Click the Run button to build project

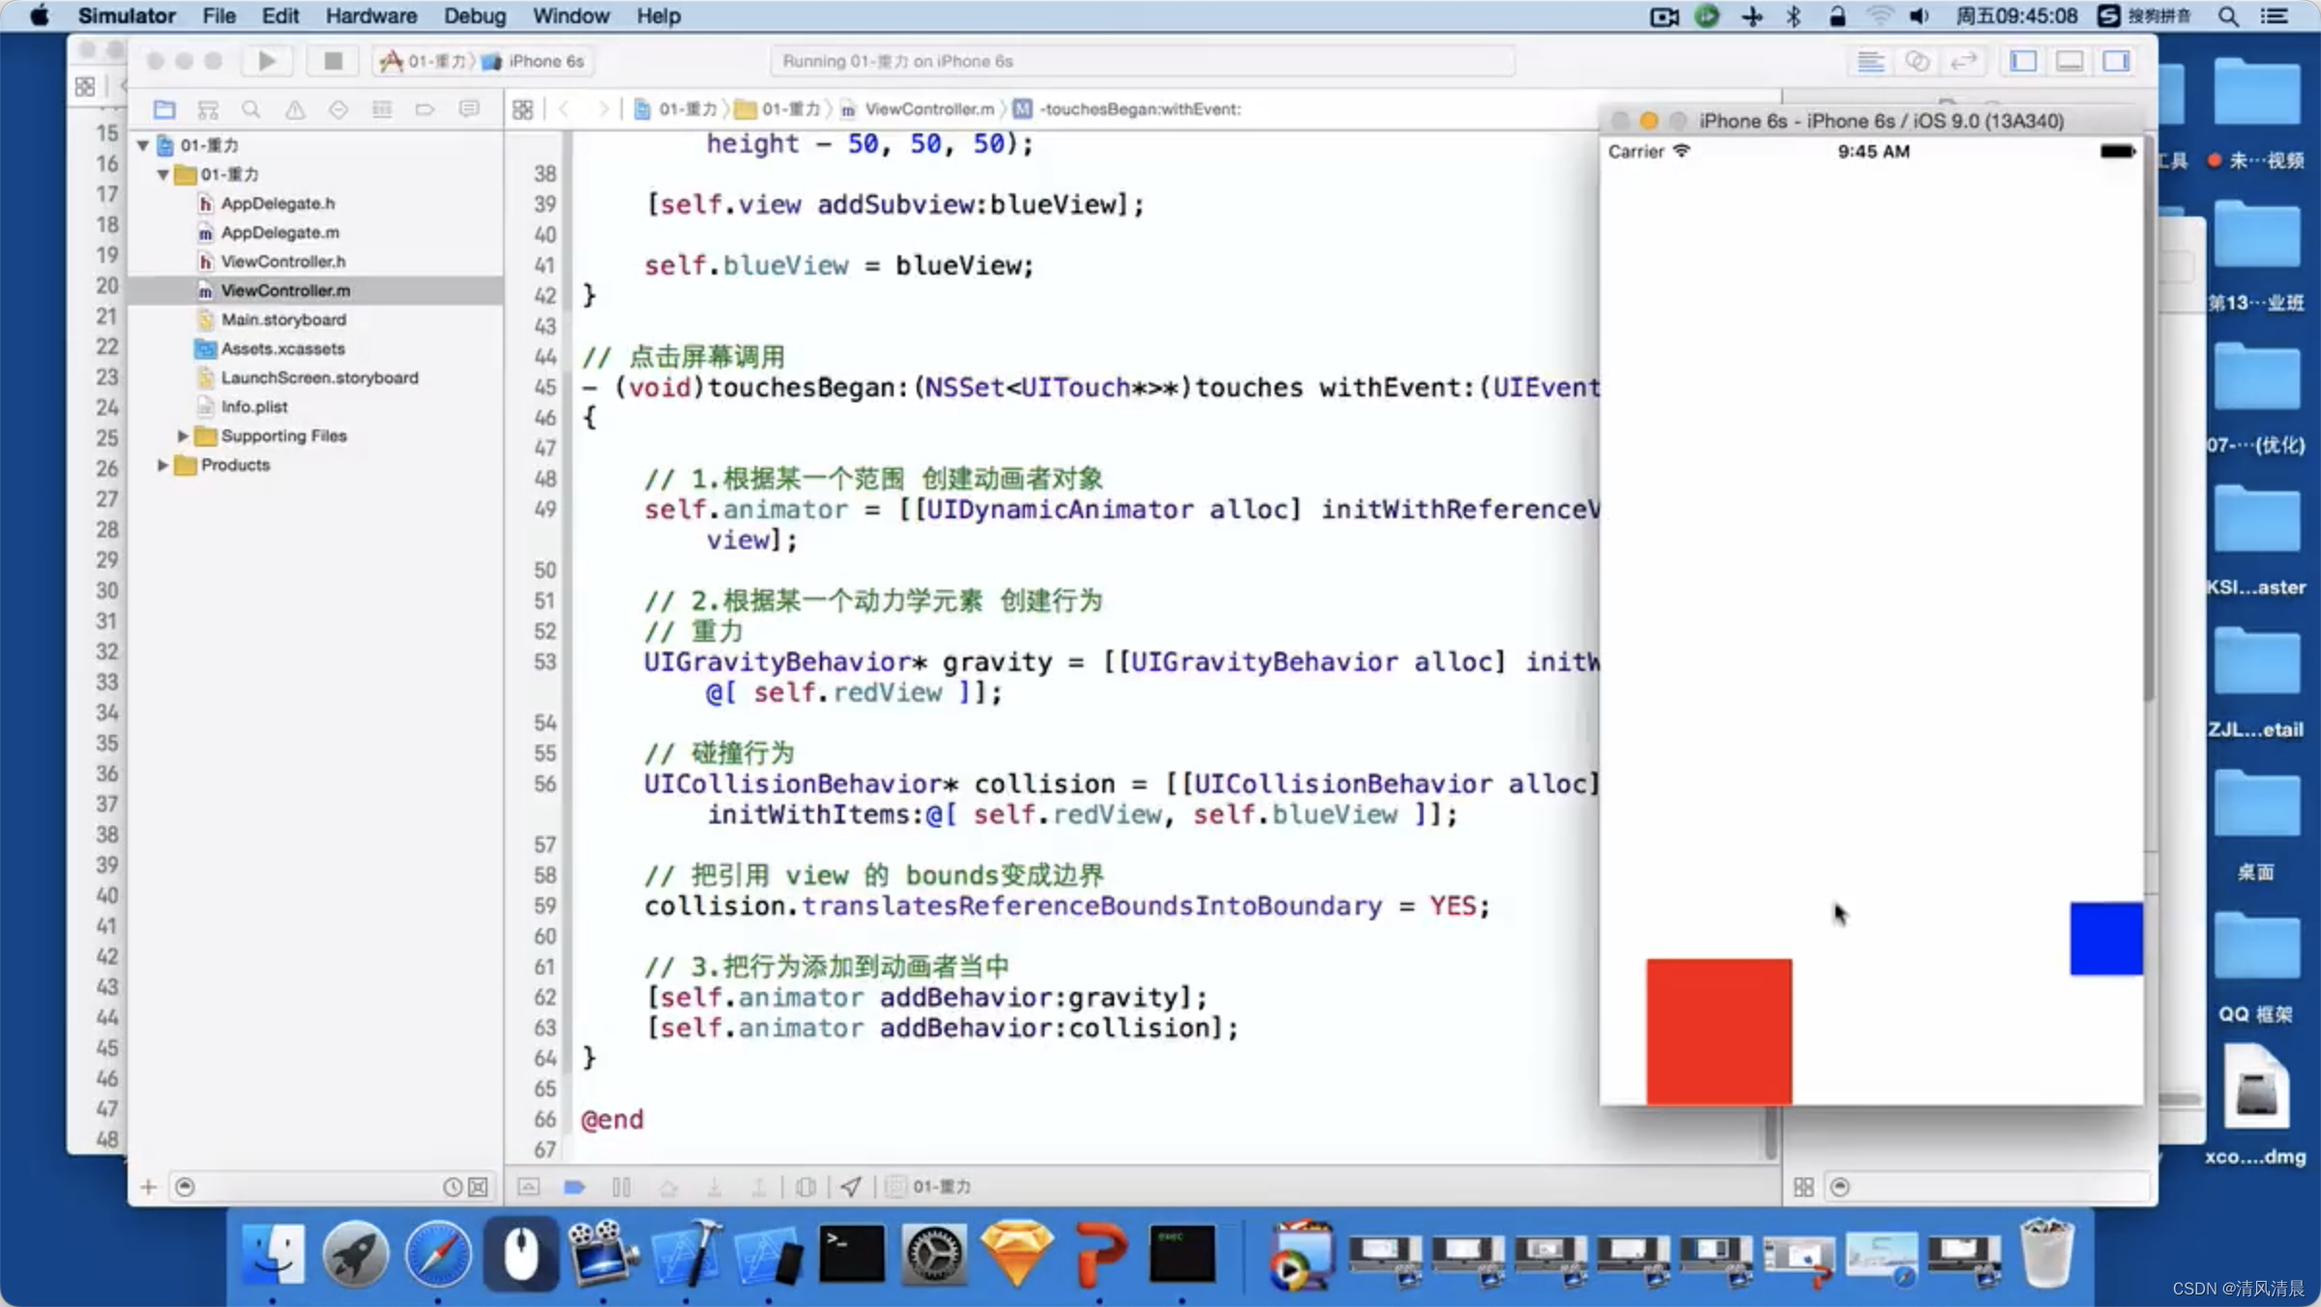point(265,61)
